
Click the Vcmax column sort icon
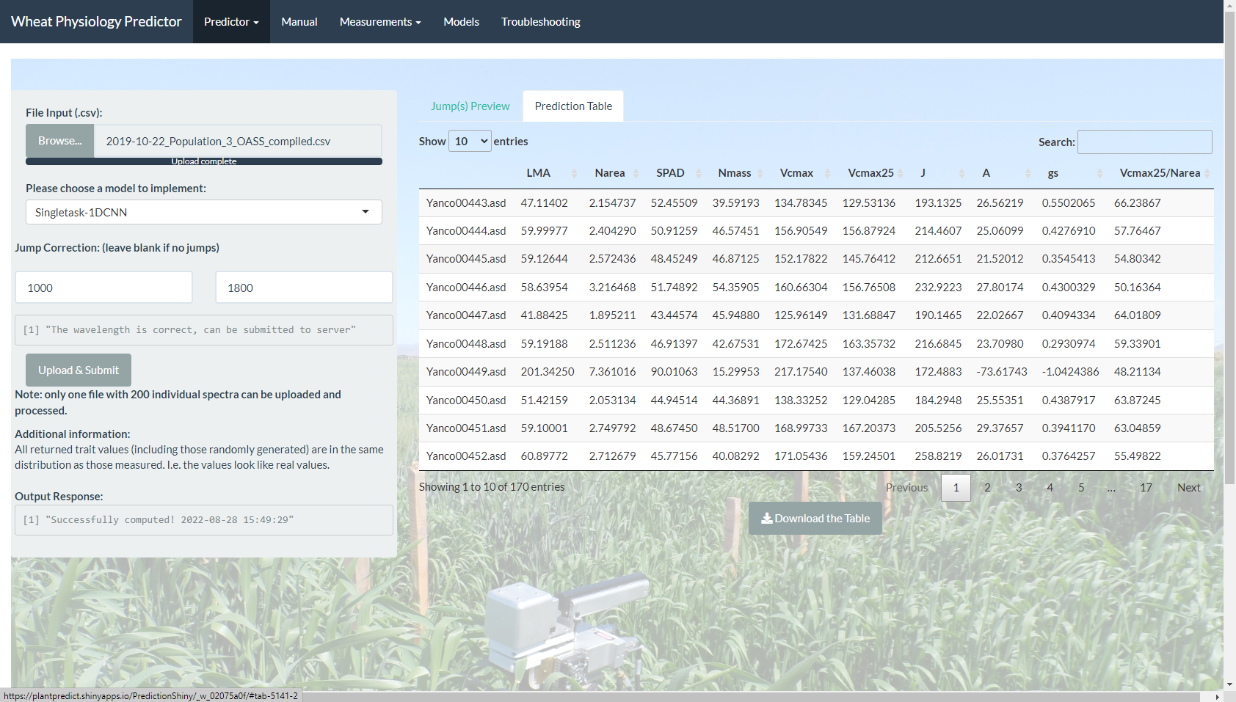click(x=827, y=173)
